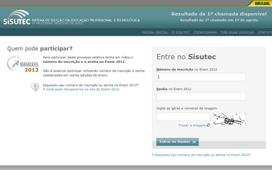Image resolution: width=272 pixels, height=170 pixels.
Task: Click the Número de inscrição no Enem 2012 label
Action: coord(186,69)
